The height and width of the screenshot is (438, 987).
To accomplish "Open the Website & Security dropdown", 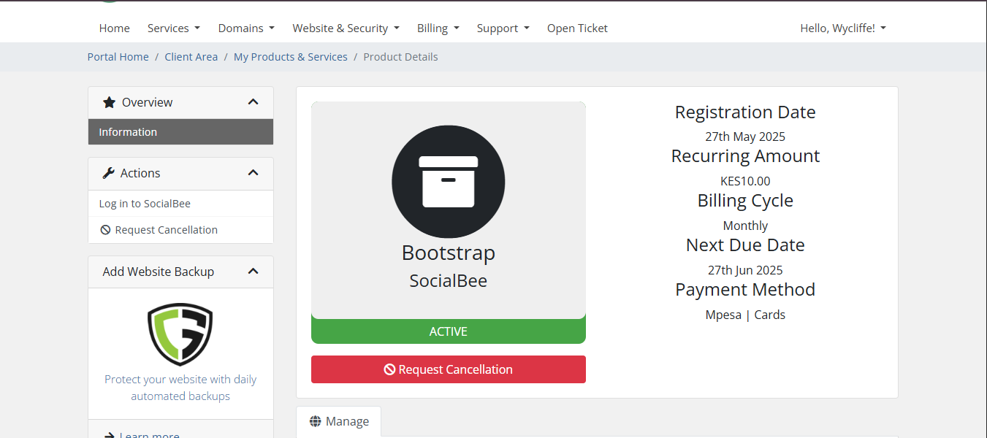I will [x=346, y=28].
